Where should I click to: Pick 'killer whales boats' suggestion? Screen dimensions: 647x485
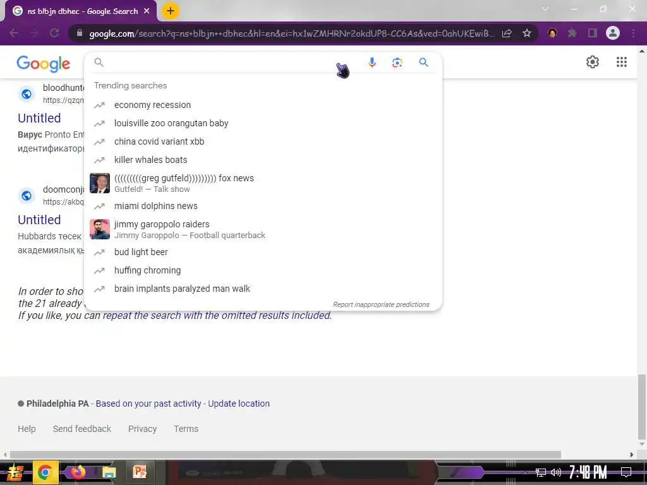tap(263, 160)
